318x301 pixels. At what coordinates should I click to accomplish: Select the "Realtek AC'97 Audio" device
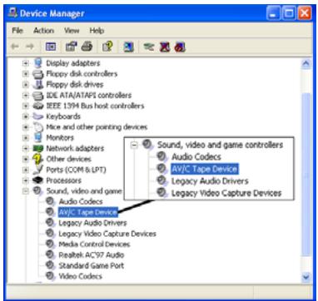coord(91,255)
